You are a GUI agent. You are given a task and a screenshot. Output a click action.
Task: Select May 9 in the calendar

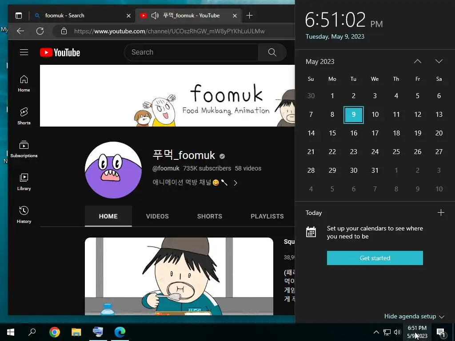coord(353,115)
